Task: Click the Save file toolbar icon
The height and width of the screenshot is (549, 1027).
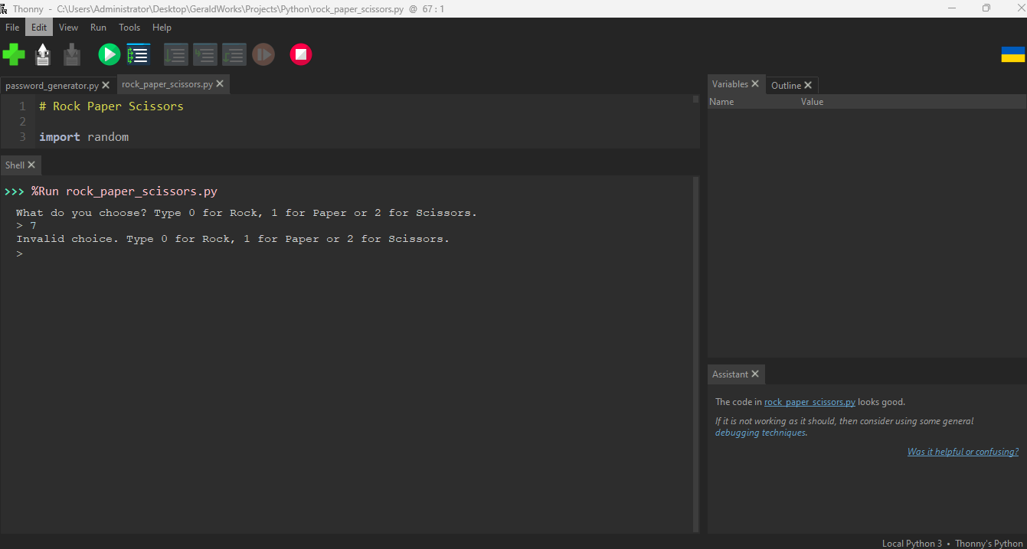Action: click(72, 54)
